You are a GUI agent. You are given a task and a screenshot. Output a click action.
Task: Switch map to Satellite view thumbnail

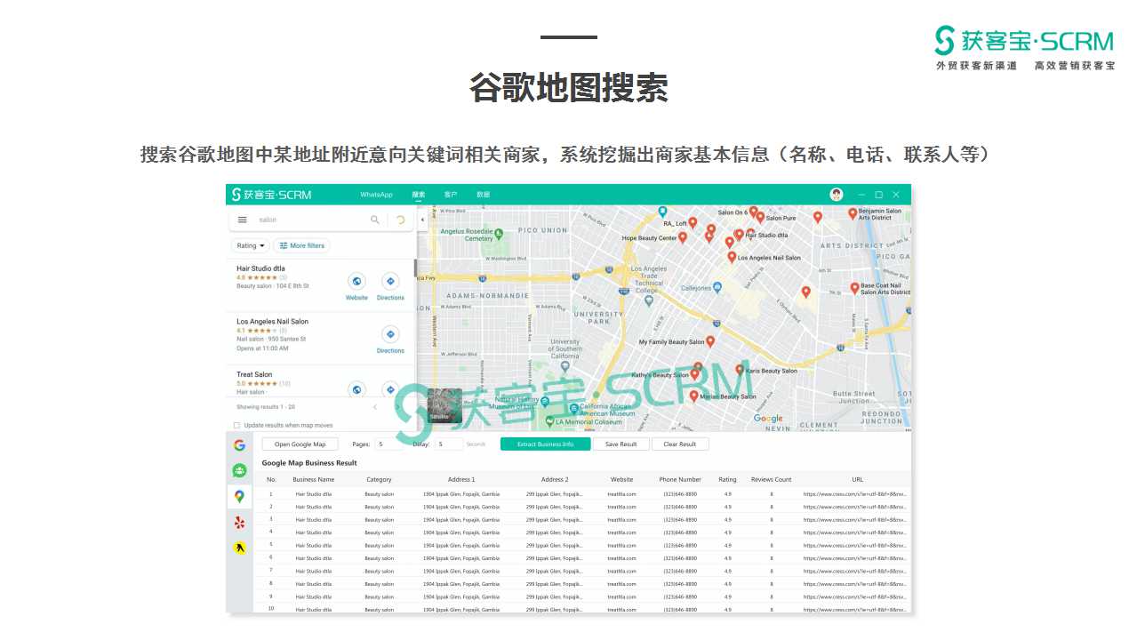(x=444, y=405)
